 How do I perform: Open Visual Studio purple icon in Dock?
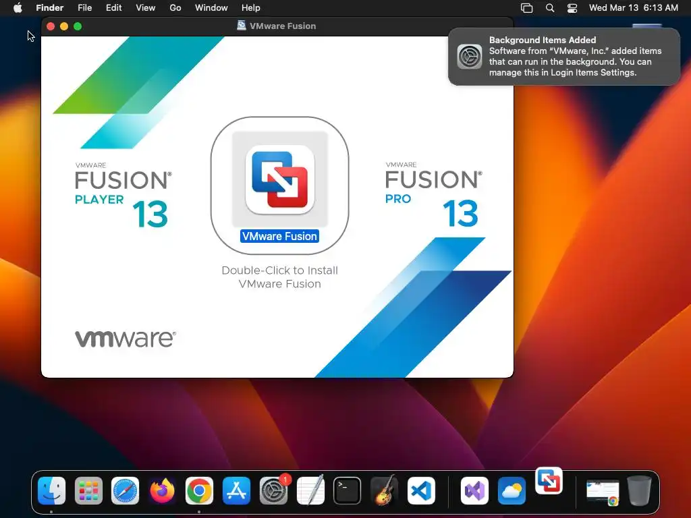pyautogui.click(x=474, y=490)
